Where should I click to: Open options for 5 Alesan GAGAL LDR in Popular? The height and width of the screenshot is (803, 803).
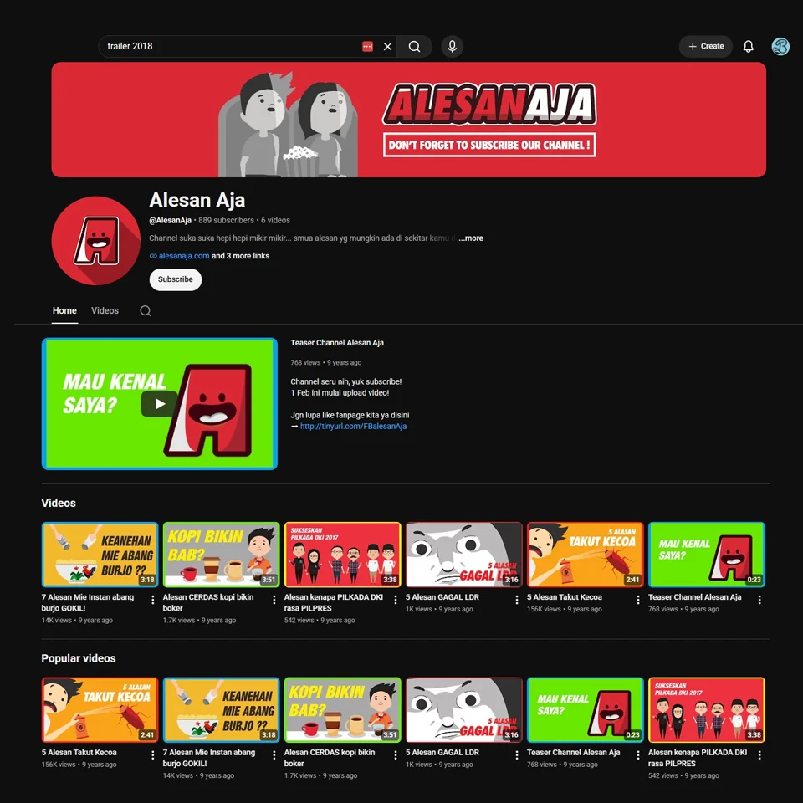[x=517, y=755]
